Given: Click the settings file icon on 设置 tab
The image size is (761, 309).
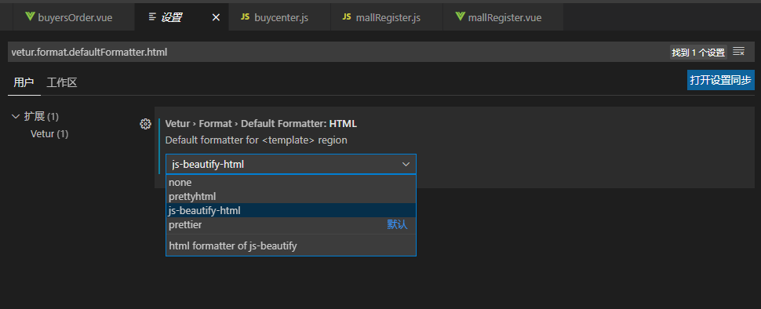Looking at the screenshot, I should pos(152,17).
